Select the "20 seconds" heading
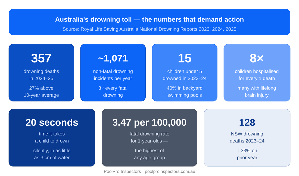This screenshot has height=176, width=299. pyautogui.click(x=52, y=122)
